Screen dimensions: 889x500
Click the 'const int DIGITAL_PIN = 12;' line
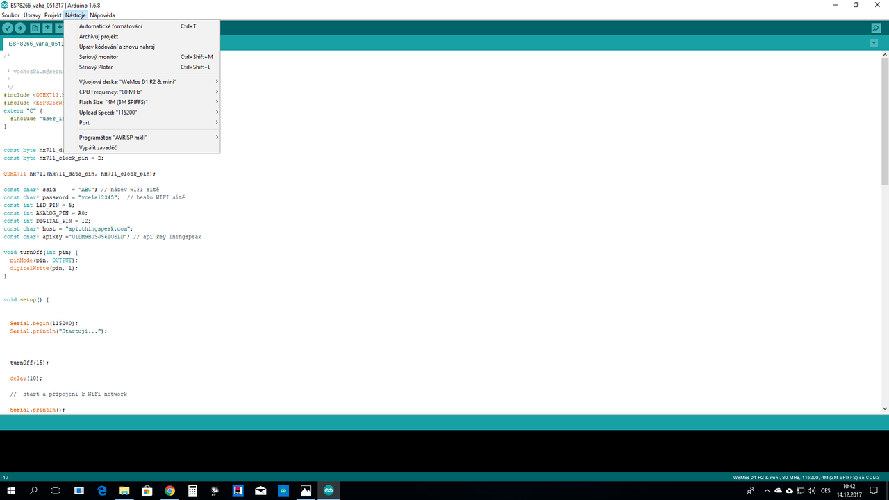(x=47, y=221)
